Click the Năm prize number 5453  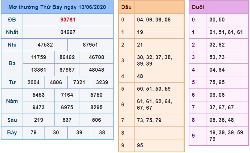click(38, 95)
